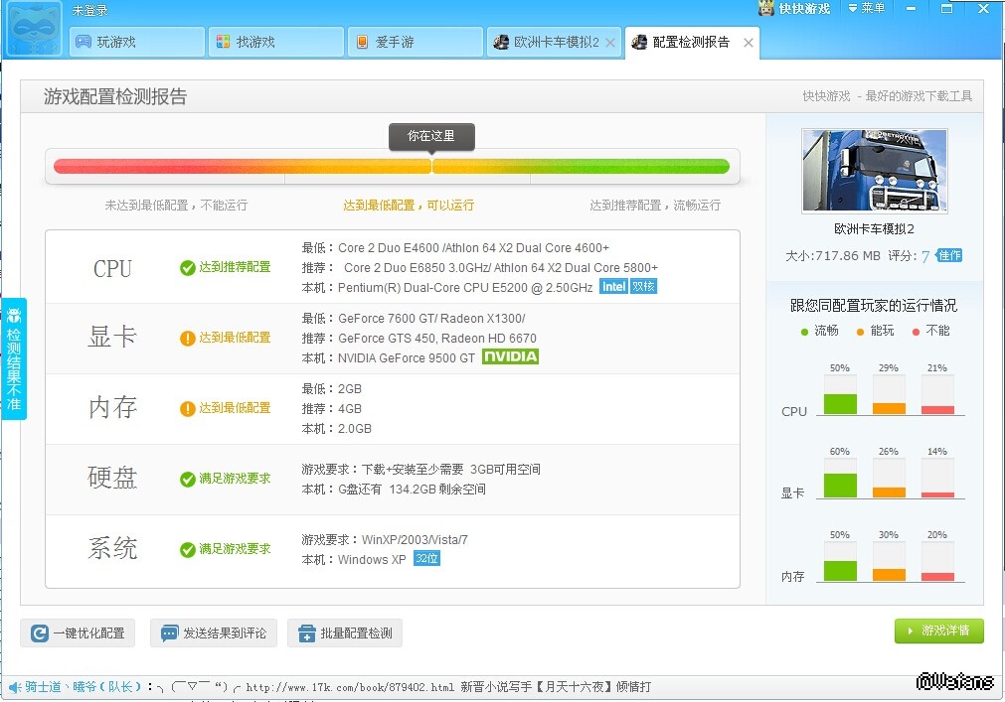1005x702 pixels.
Task: Close the 欧洲卡车模拟2 tab
Action: (x=610, y=43)
